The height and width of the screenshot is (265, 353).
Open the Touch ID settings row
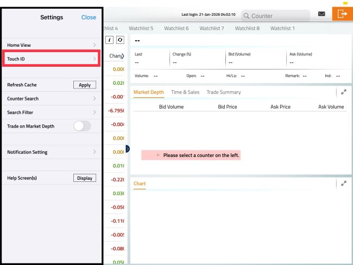[52, 58]
